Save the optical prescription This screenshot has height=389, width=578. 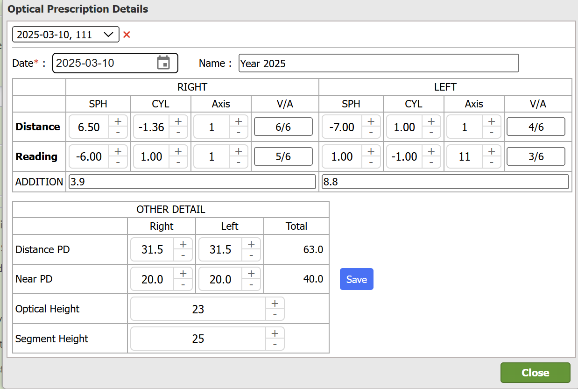point(356,279)
